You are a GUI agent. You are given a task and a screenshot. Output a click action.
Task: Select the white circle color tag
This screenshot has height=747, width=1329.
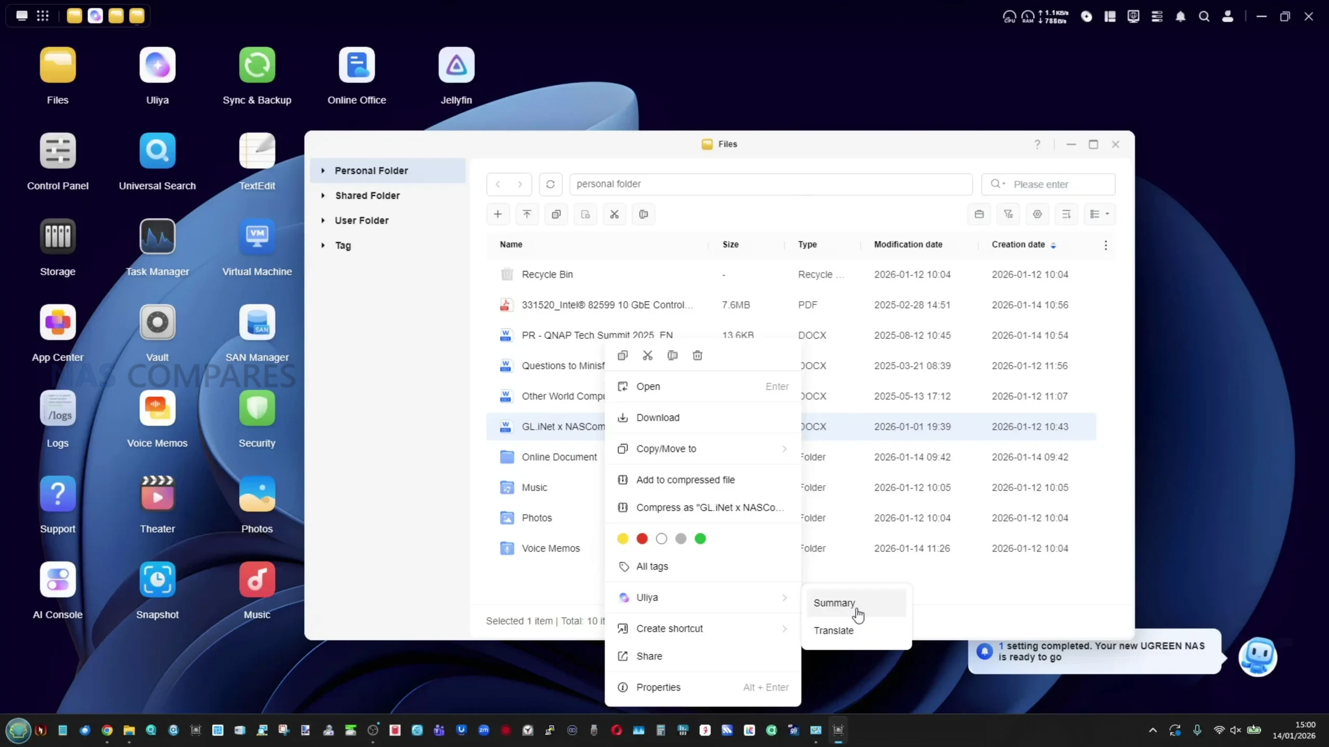tap(661, 538)
